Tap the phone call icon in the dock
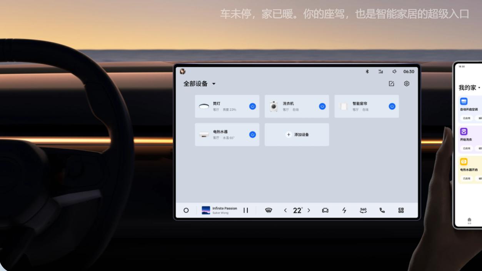 click(382, 210)
